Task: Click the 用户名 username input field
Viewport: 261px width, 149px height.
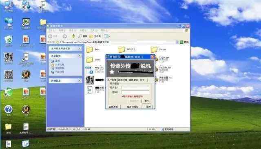Action: coord(135,87)
